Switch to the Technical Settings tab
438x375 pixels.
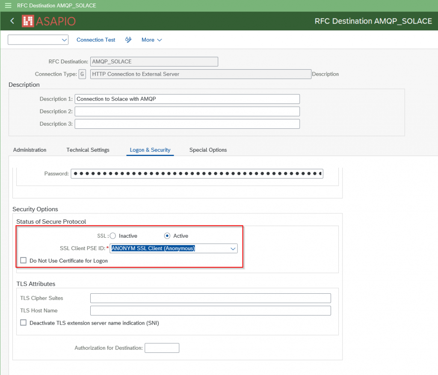[x=88, y=150]
